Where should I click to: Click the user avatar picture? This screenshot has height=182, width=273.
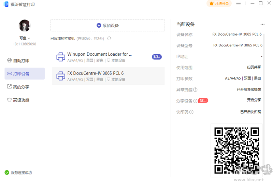click(x=25, y=26)
